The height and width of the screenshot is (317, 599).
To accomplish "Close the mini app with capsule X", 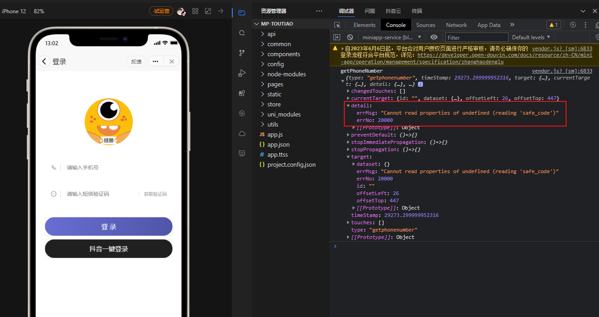I will click(x=171, y=61).
